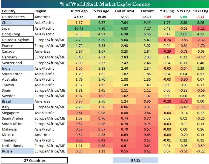Screen dimensions: 209x164
Task: Click the End of 2014 header
Action: point(124,11)
